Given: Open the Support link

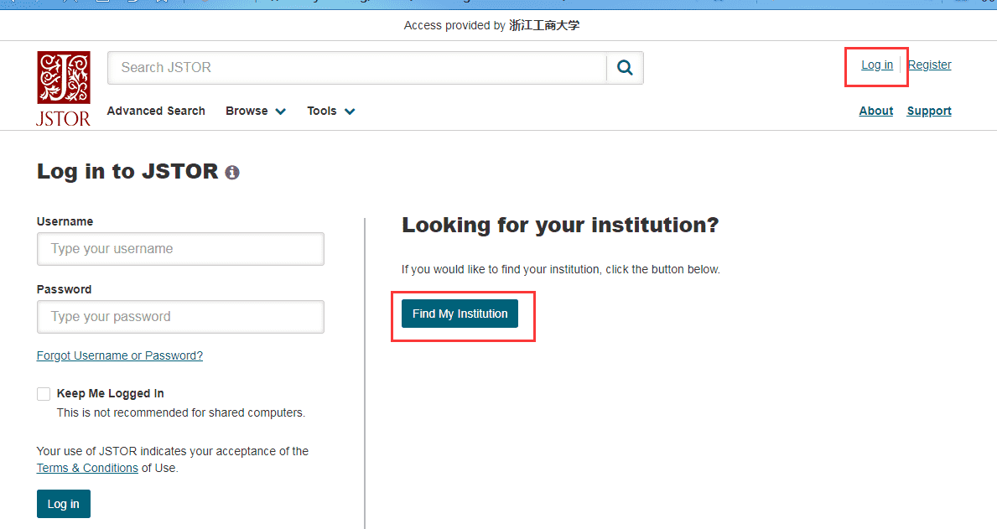Looking at the screenshot, I should 928,111.
